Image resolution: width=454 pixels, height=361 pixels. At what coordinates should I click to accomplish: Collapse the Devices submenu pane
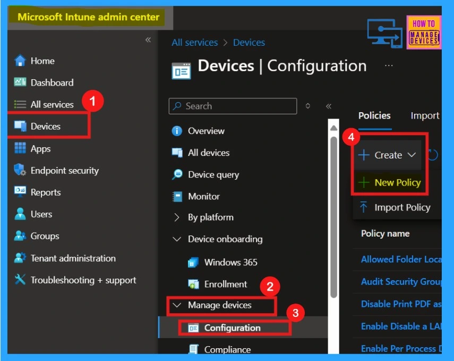click(x=328, y=106)
